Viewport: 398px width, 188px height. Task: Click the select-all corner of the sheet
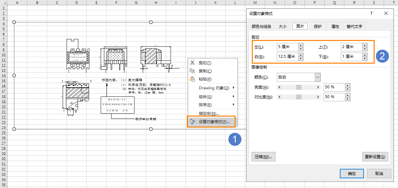(3, 3)
